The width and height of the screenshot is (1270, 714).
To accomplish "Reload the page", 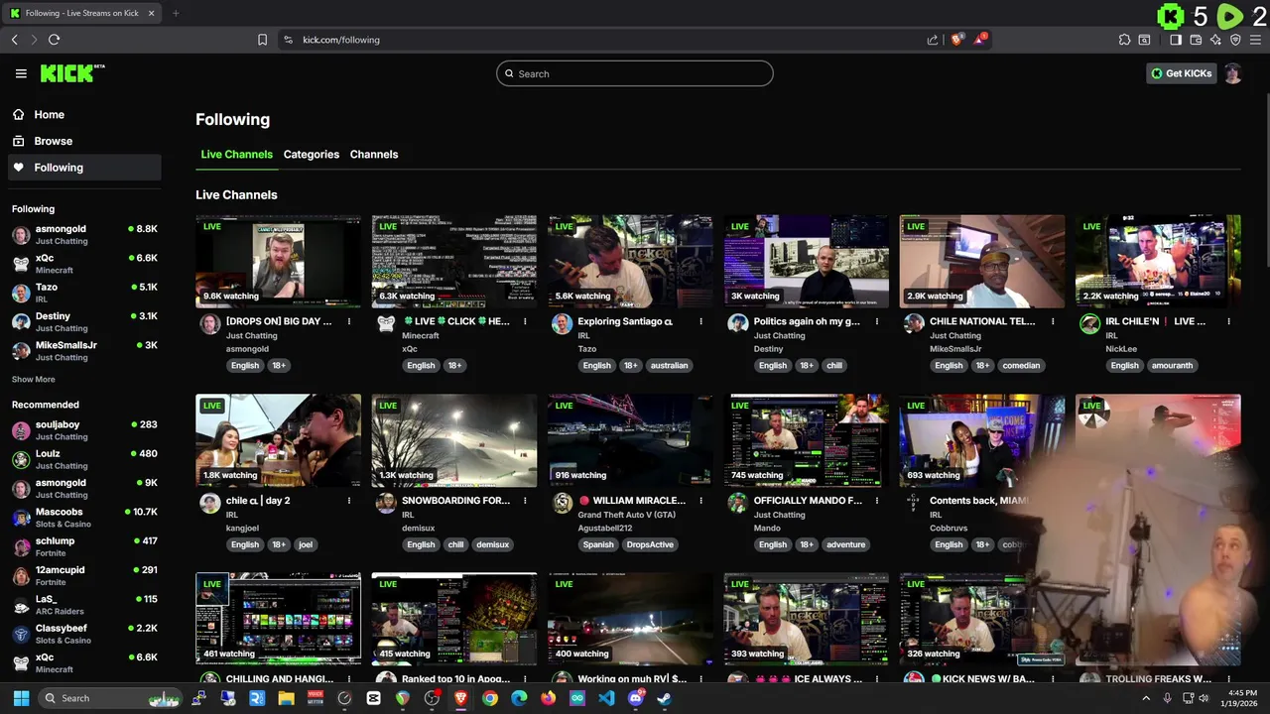I will pyautogui.click(x=54, y=40).
